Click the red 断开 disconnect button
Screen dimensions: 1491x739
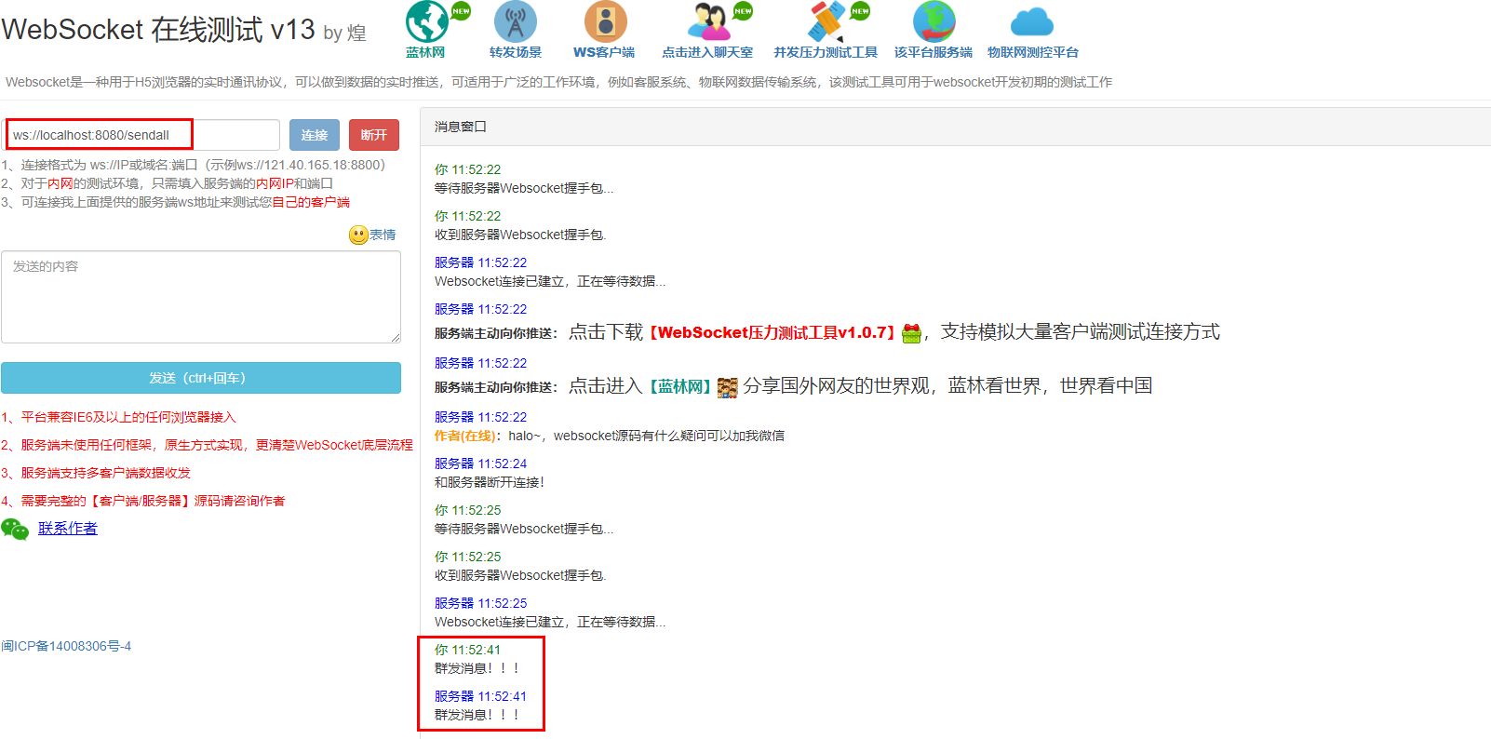coord(374,135)
